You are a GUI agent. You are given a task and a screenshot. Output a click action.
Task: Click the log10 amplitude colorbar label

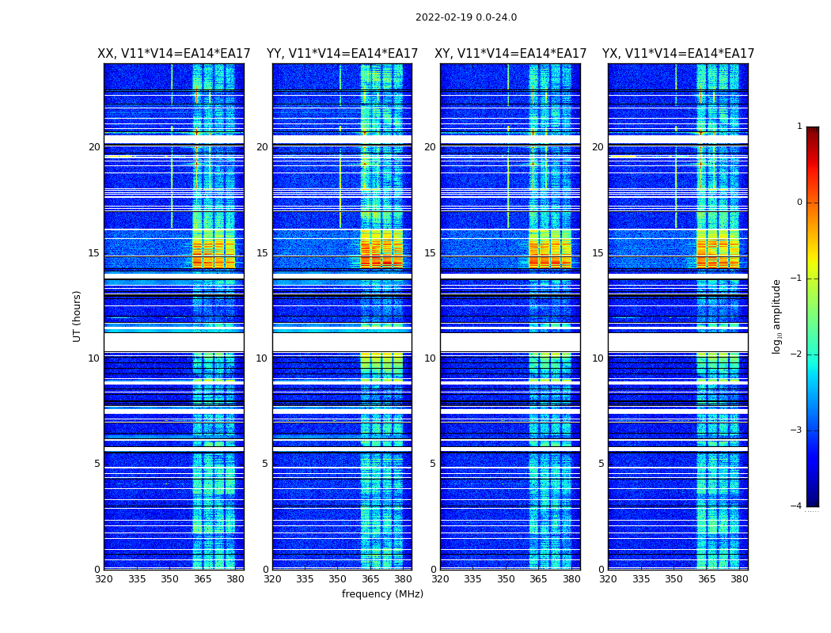point(776,316)
